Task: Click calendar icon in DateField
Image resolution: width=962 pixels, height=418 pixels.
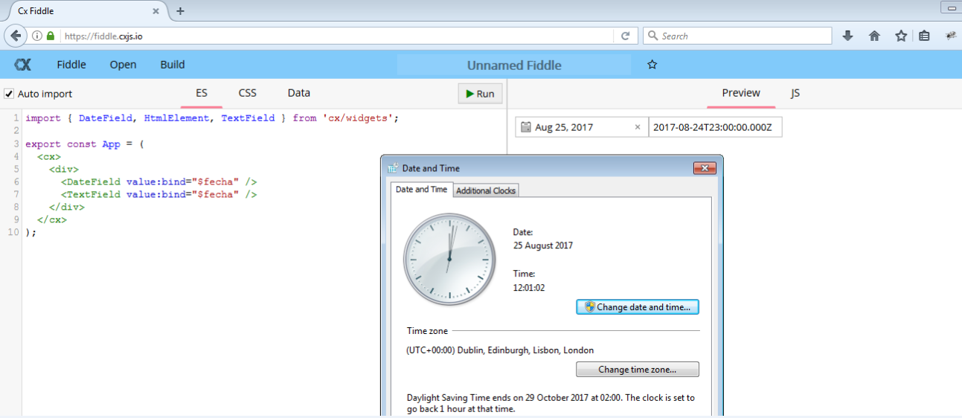Action: tap(526, 127)
